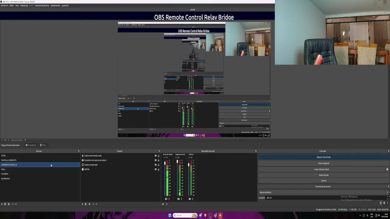Screen dimensions: 390x219
Task: Toggle visibility of Captura de entrada audio source
Action: click(x=156, y=156)
